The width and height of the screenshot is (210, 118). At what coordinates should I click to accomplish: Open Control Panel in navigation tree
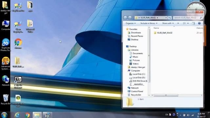[x=136, y=91]
